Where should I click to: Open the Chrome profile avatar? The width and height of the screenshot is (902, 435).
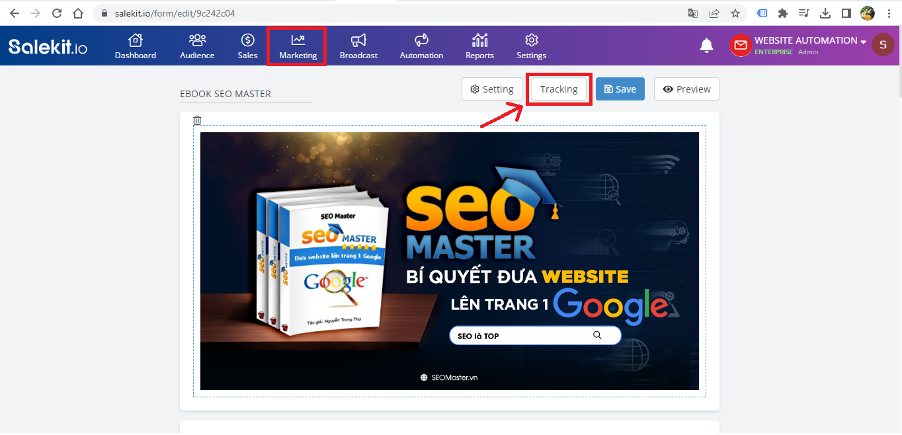click(x=868, y=13)
